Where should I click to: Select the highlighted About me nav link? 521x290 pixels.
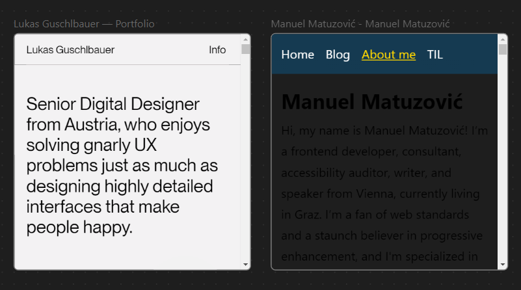pos(388,55)
